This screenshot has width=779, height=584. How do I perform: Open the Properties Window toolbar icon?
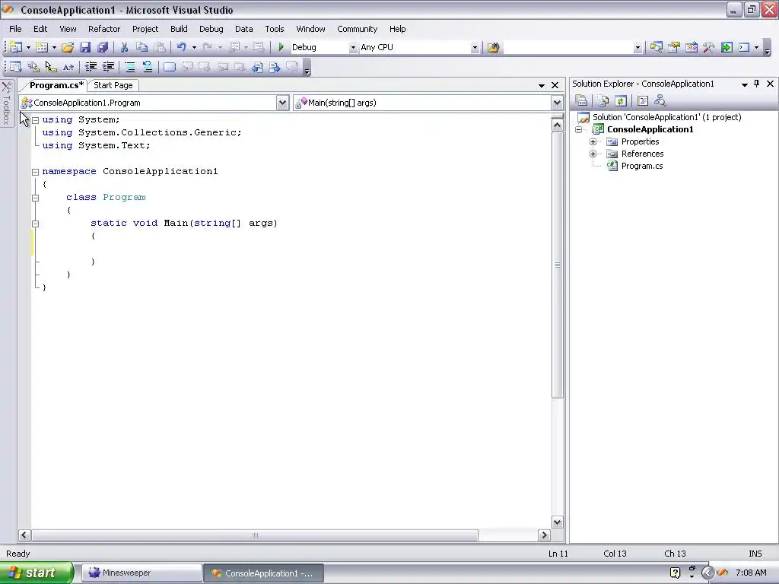(674, 47)
